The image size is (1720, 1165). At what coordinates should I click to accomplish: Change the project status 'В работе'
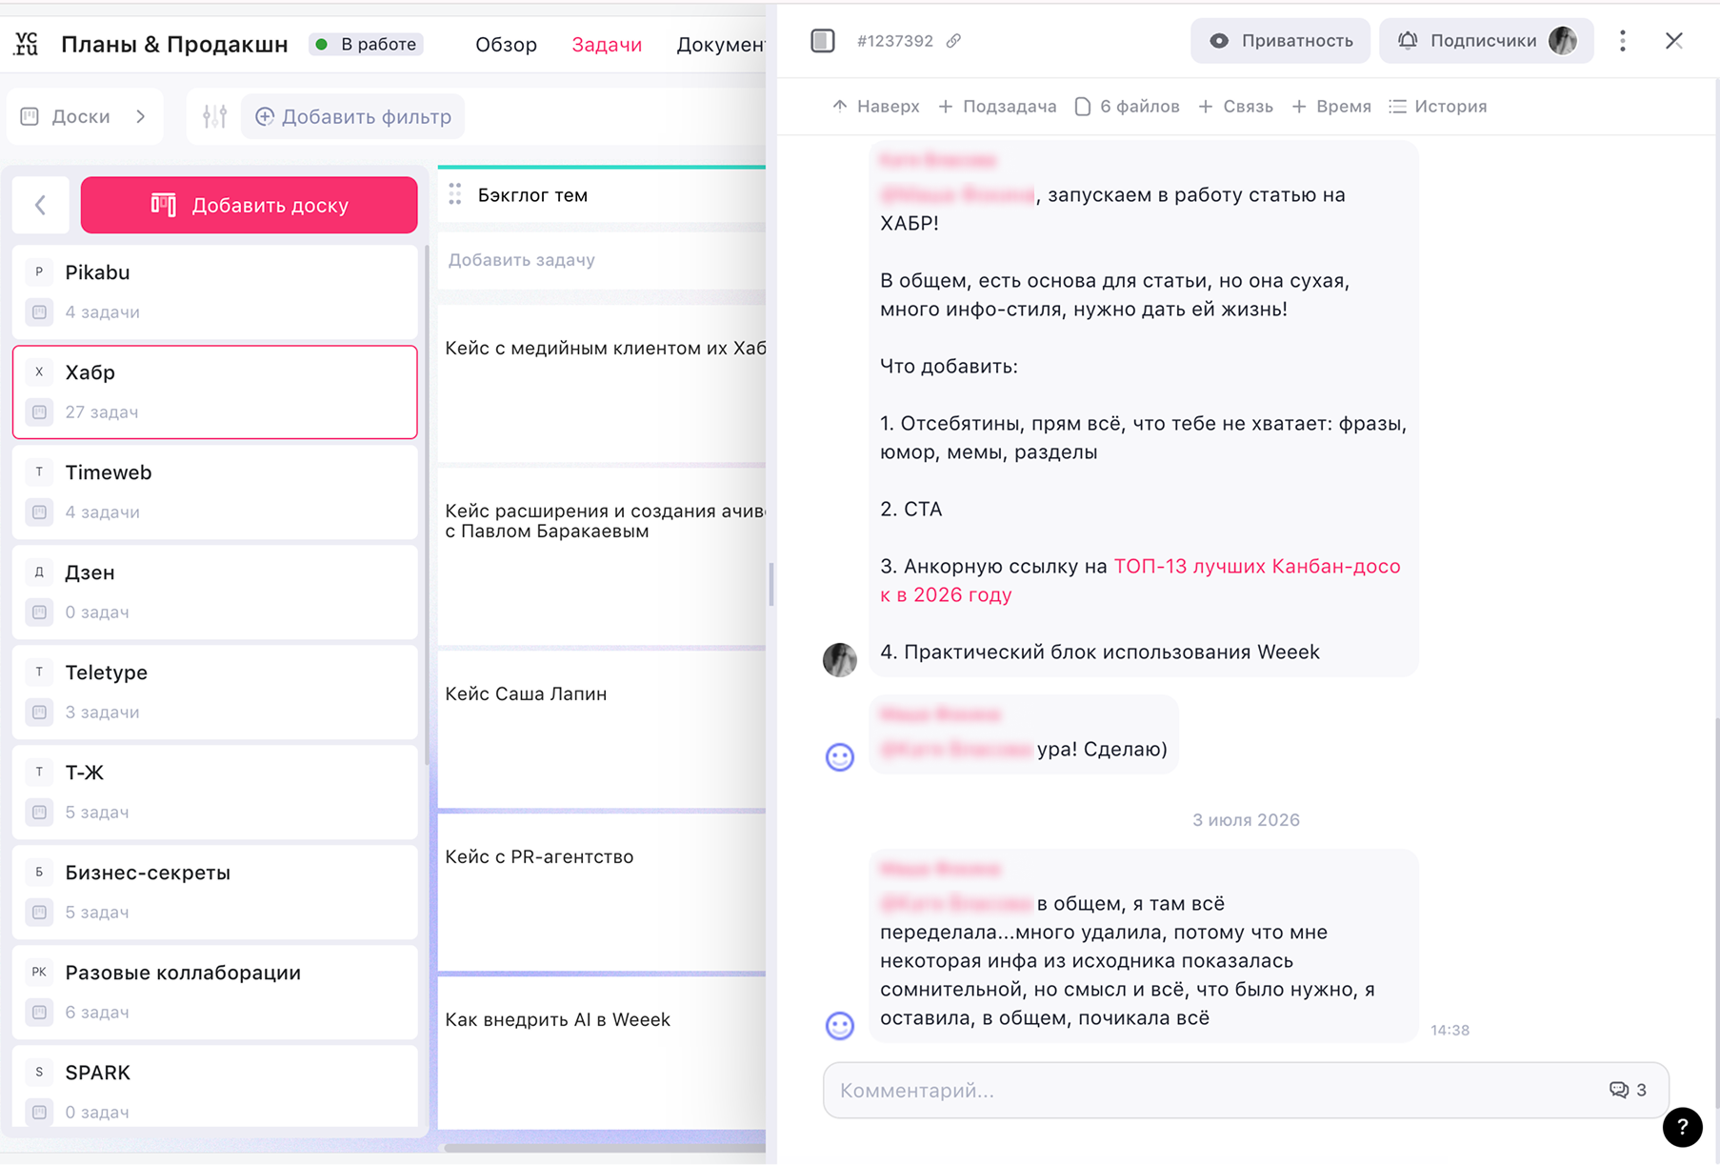tap(367, 44)
